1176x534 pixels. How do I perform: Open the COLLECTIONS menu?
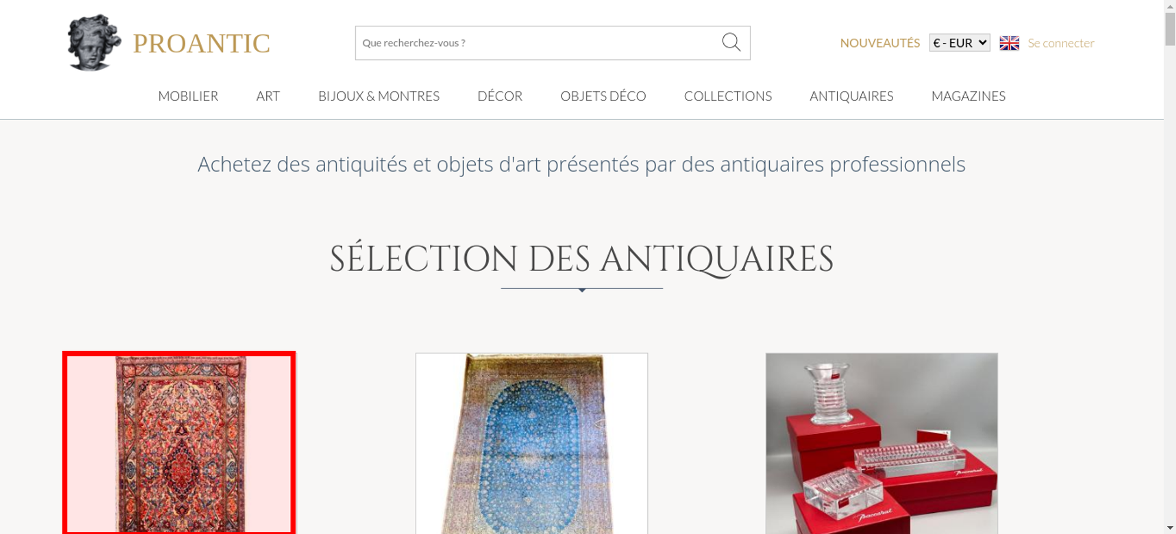(x=728, y=96)
